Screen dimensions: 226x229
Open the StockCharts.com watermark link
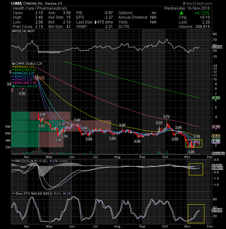point(197,3)
